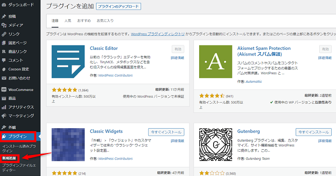Screen dimensions: 336x176
Task: Open the お気に入り tab
Action: point(105,21)
